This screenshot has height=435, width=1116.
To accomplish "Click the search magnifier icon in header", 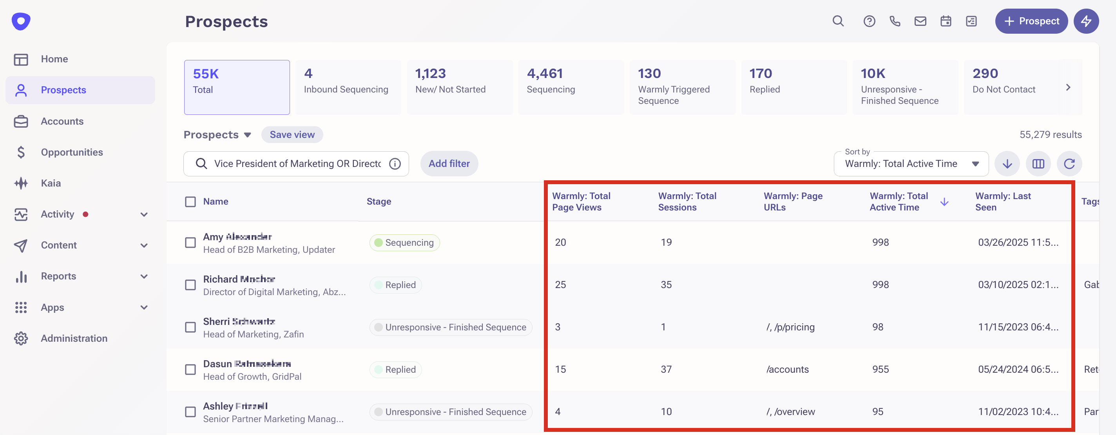I will click(838, 21).
